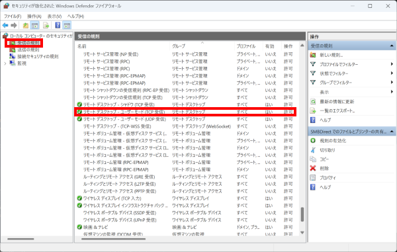Click プロパティ action link
This screenshot has width=397, height=252.
(328, 178)
